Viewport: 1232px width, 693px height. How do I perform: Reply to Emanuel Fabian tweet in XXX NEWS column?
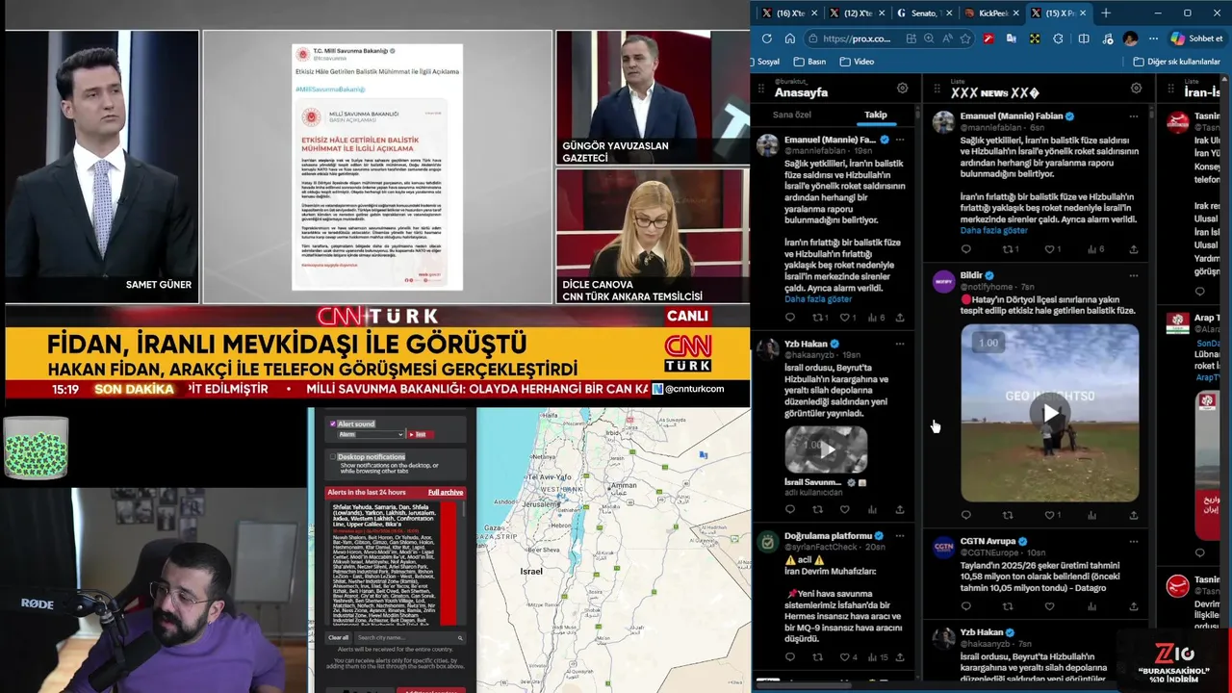pyautogui.click(x=966, y=249)
